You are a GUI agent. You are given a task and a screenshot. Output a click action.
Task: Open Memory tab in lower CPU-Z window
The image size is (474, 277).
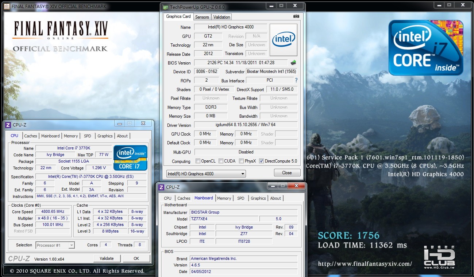224,198
